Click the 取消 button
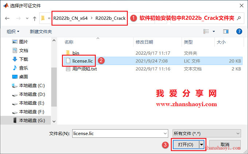The image size is (248, 154). coord(225,145)
